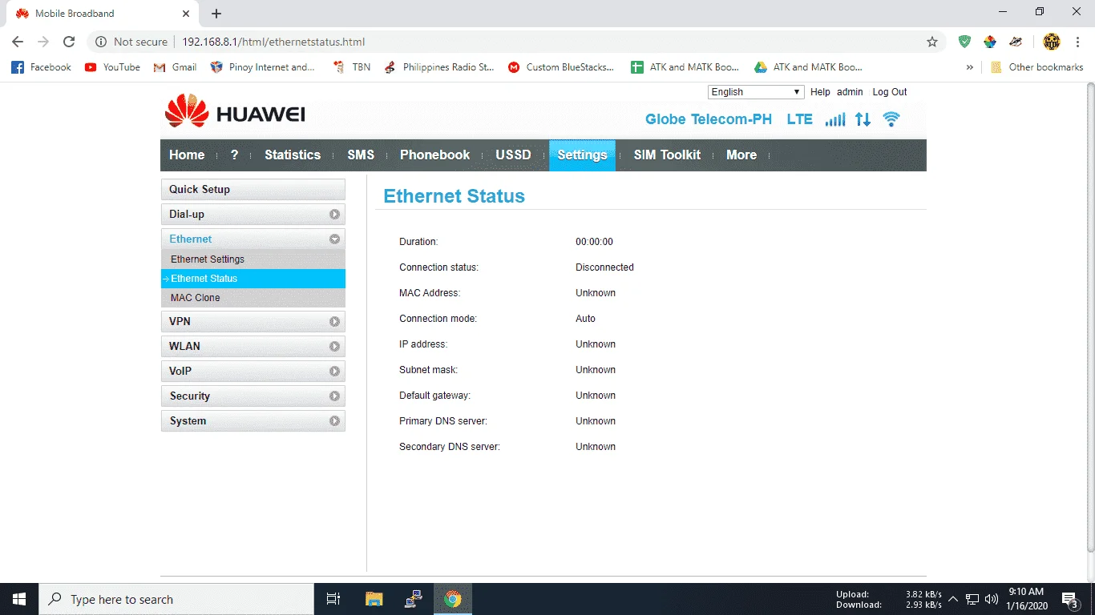Open Statistics tab

[293, 155]
